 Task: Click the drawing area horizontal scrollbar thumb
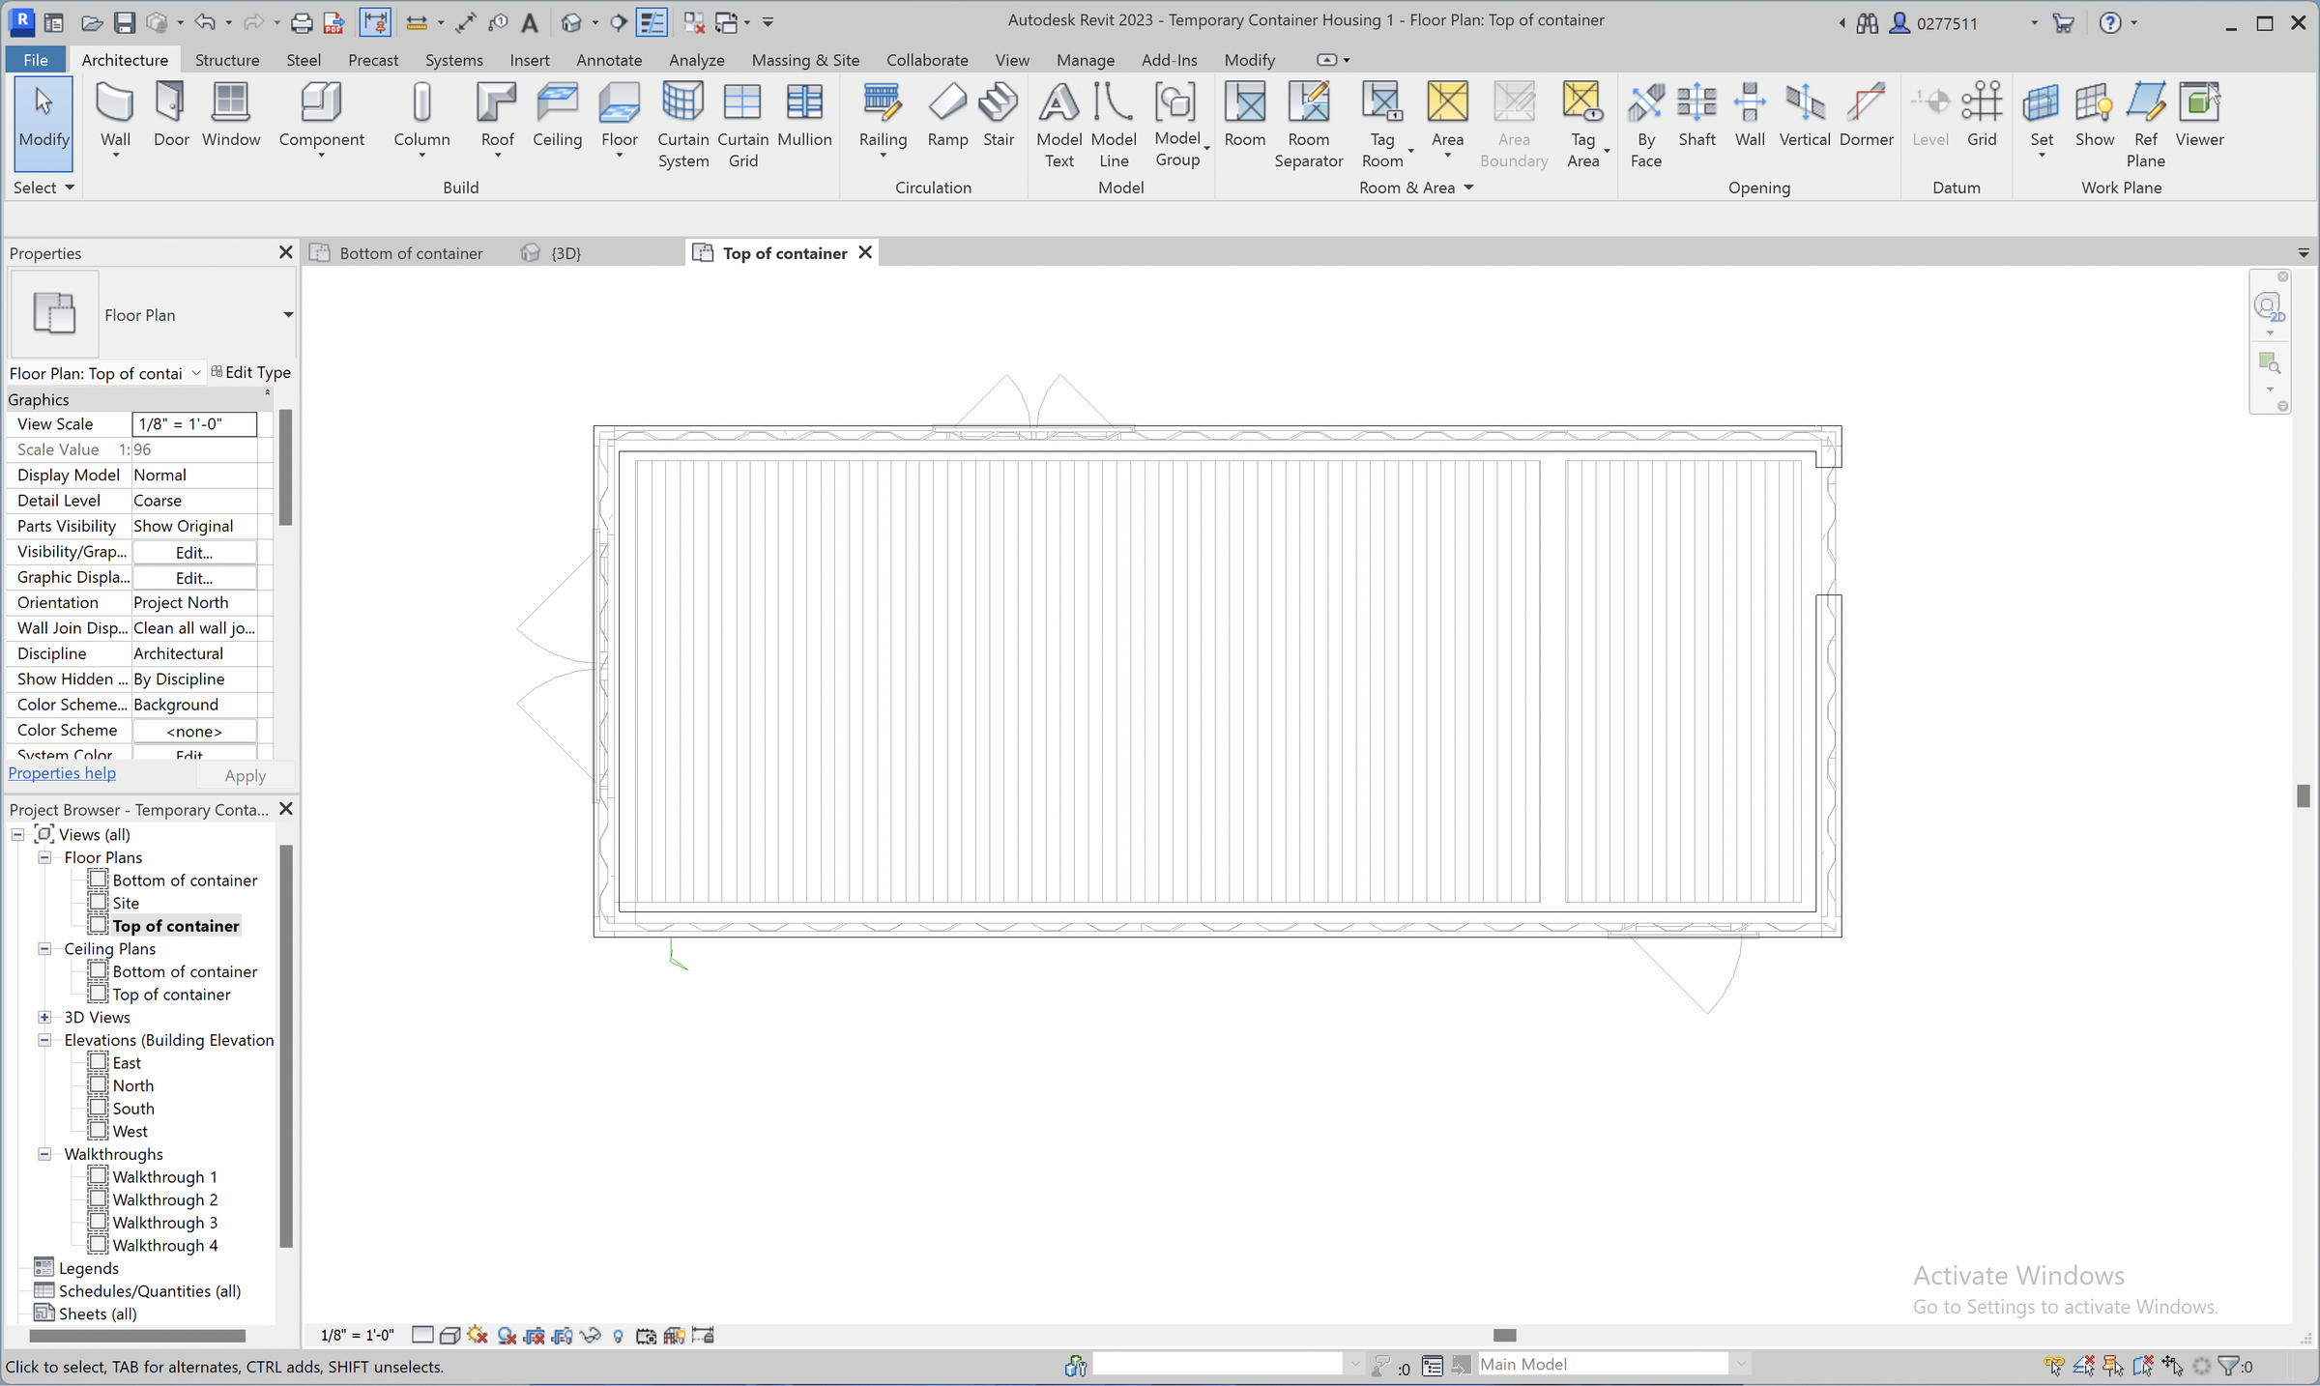[1505, 1336]
